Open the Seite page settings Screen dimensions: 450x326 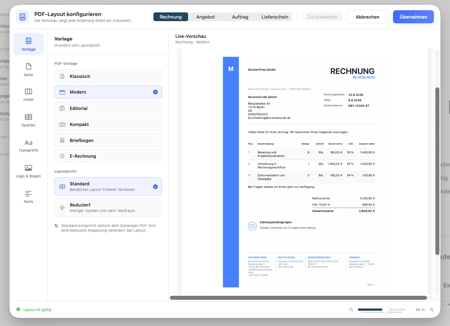coord(28,70)
